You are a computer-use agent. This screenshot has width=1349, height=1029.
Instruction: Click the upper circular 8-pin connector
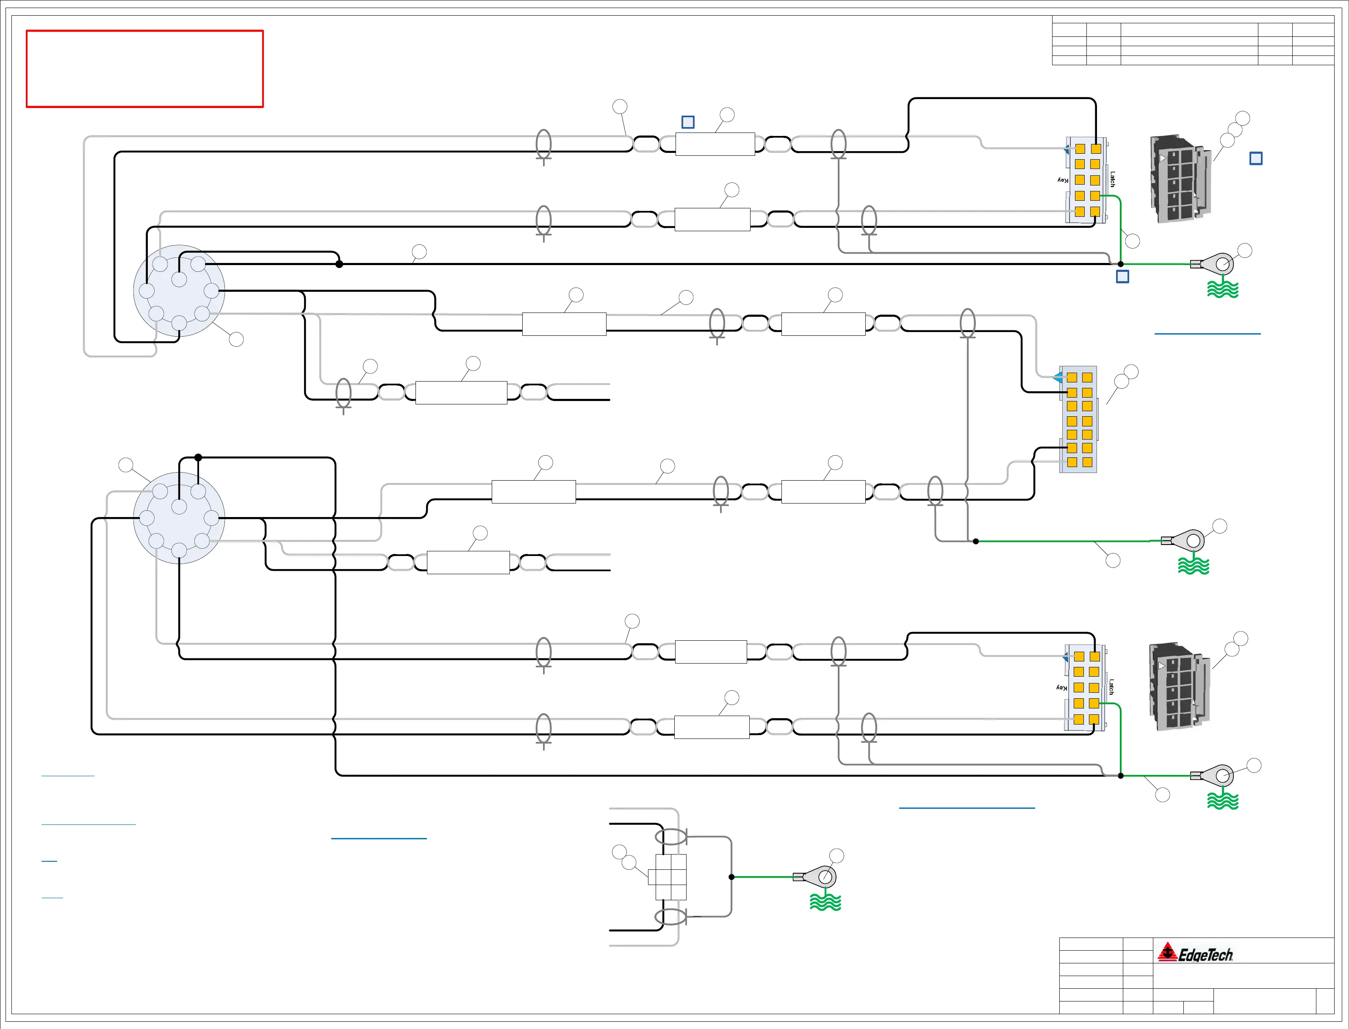click(179, 291)
